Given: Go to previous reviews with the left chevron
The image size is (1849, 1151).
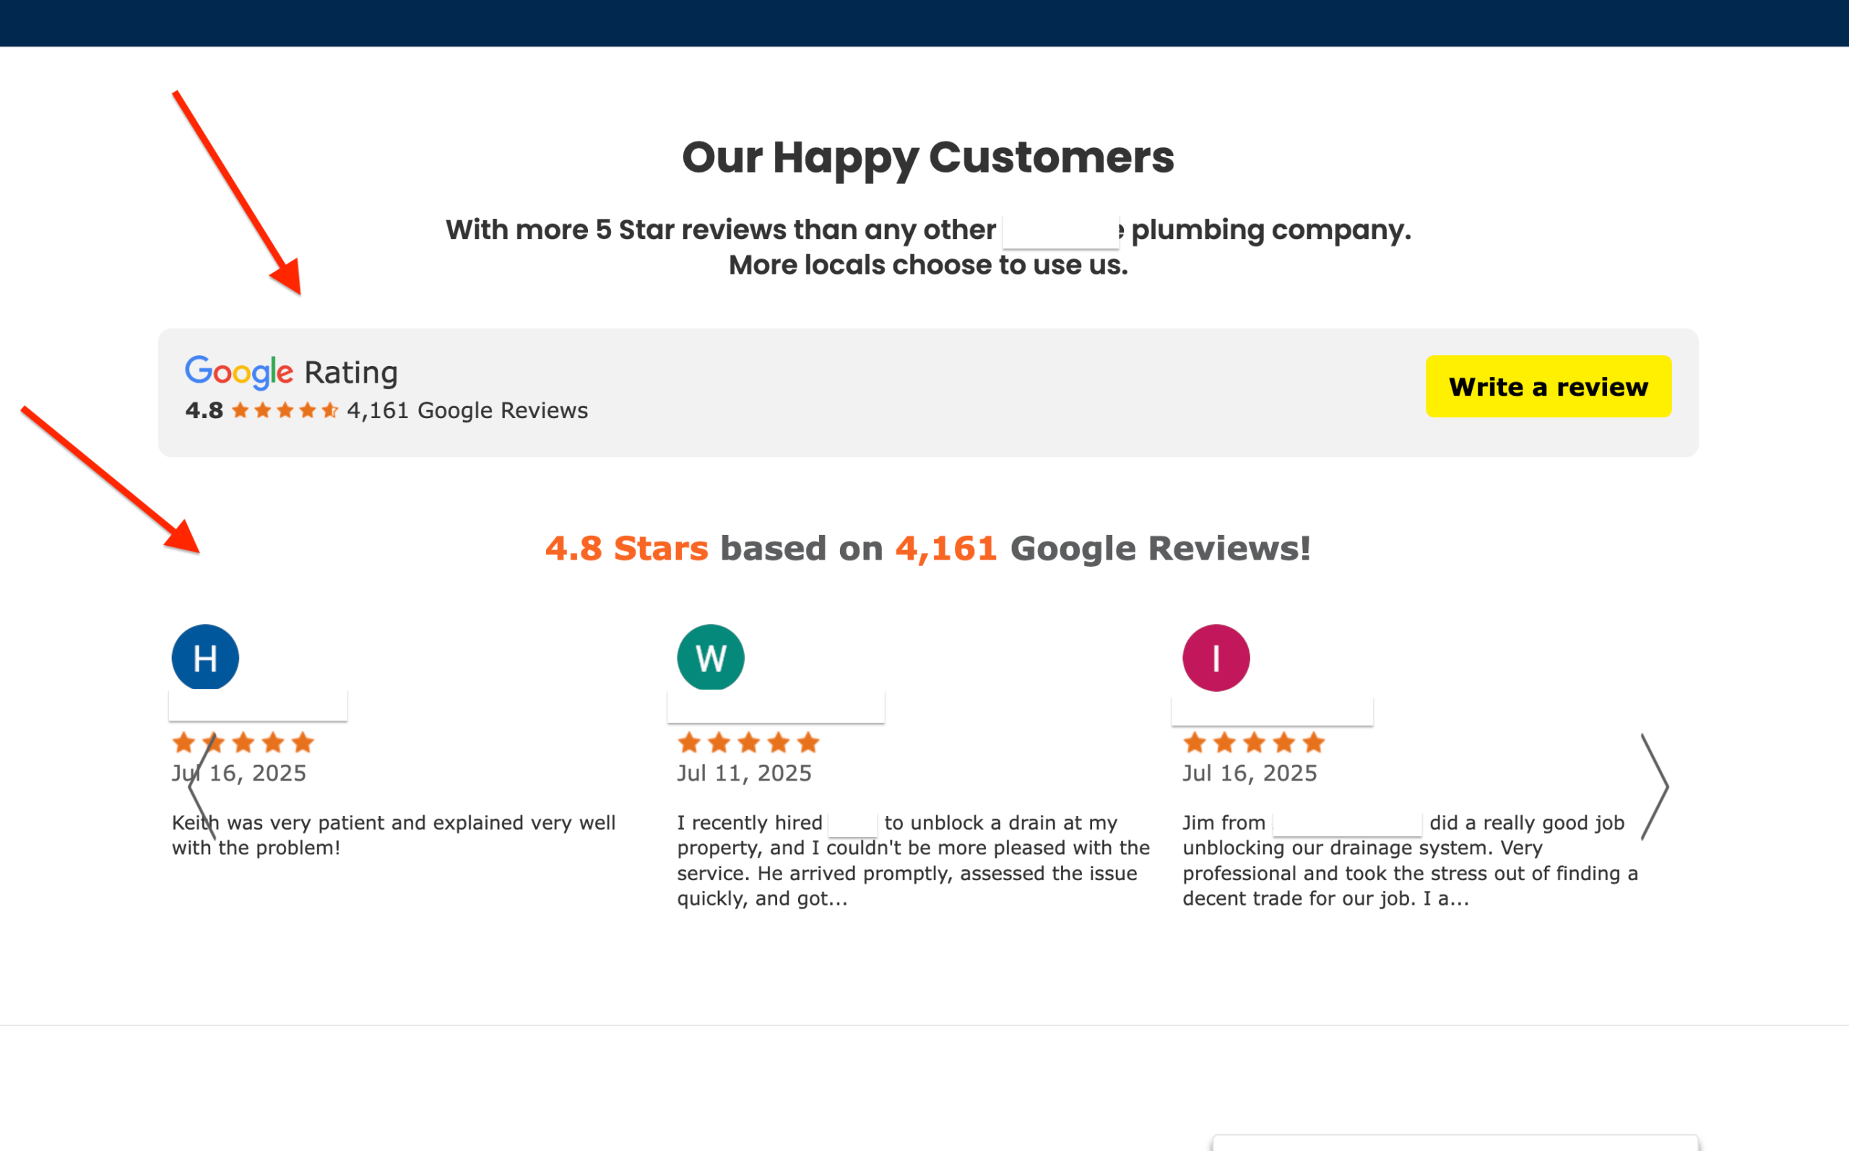Looking at the screenshot, I should (199, 787).
